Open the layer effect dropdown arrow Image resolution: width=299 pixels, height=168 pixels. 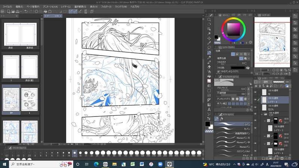pyautogui.click(x=249, y=54)
